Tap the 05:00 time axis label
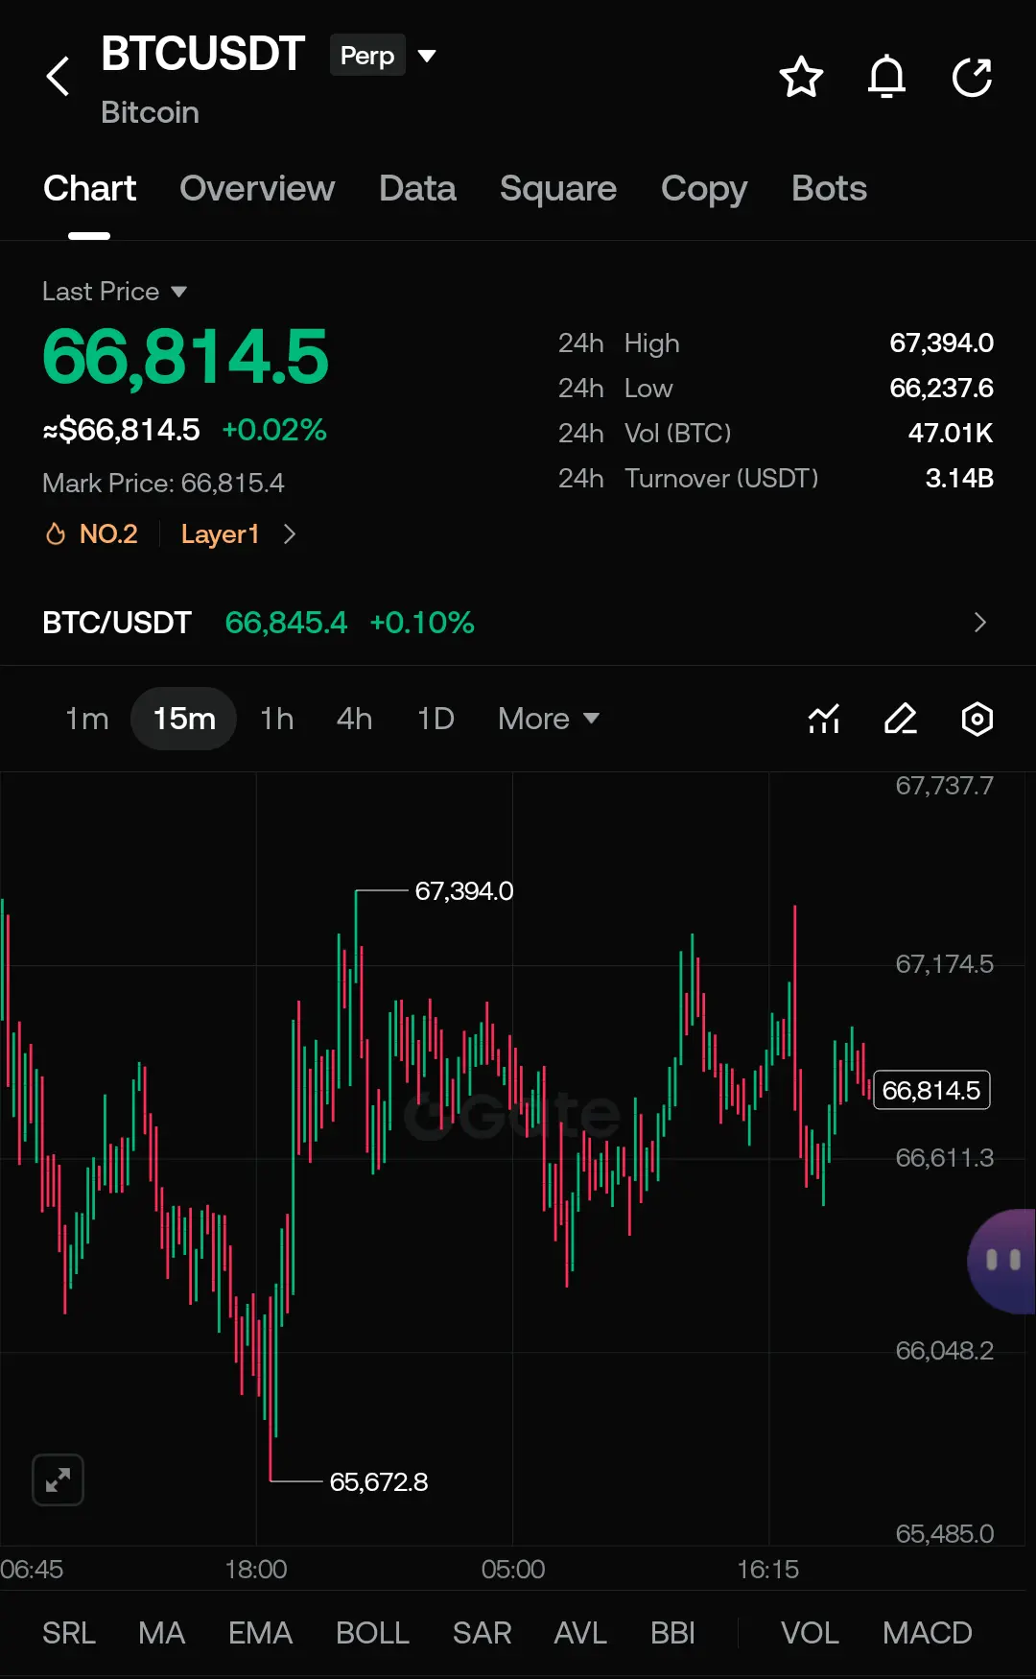Screen dimensions: 1036x1679 (513, 1570)
